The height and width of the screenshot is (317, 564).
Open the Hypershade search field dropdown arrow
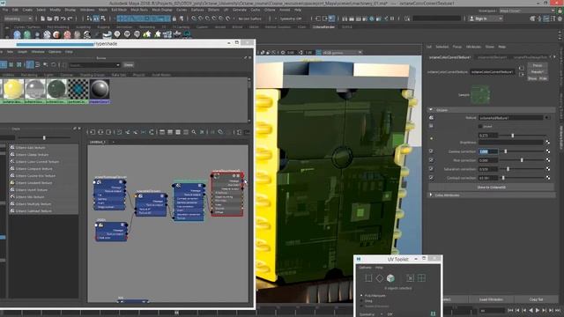coord(118,65)
